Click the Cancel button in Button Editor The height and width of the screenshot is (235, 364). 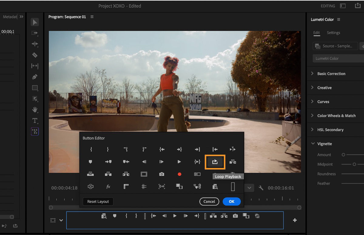(x=209, y=201)
